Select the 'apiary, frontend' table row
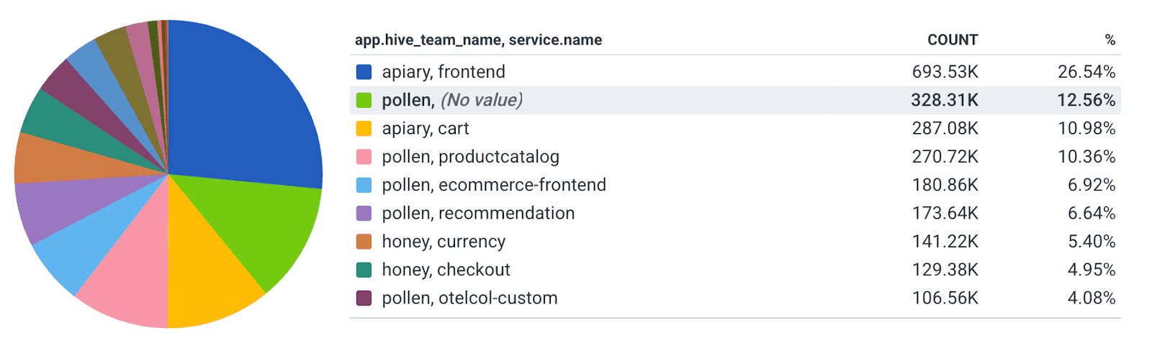The width and height of the screenshot is (1152, 338). [x=444, y=72]
